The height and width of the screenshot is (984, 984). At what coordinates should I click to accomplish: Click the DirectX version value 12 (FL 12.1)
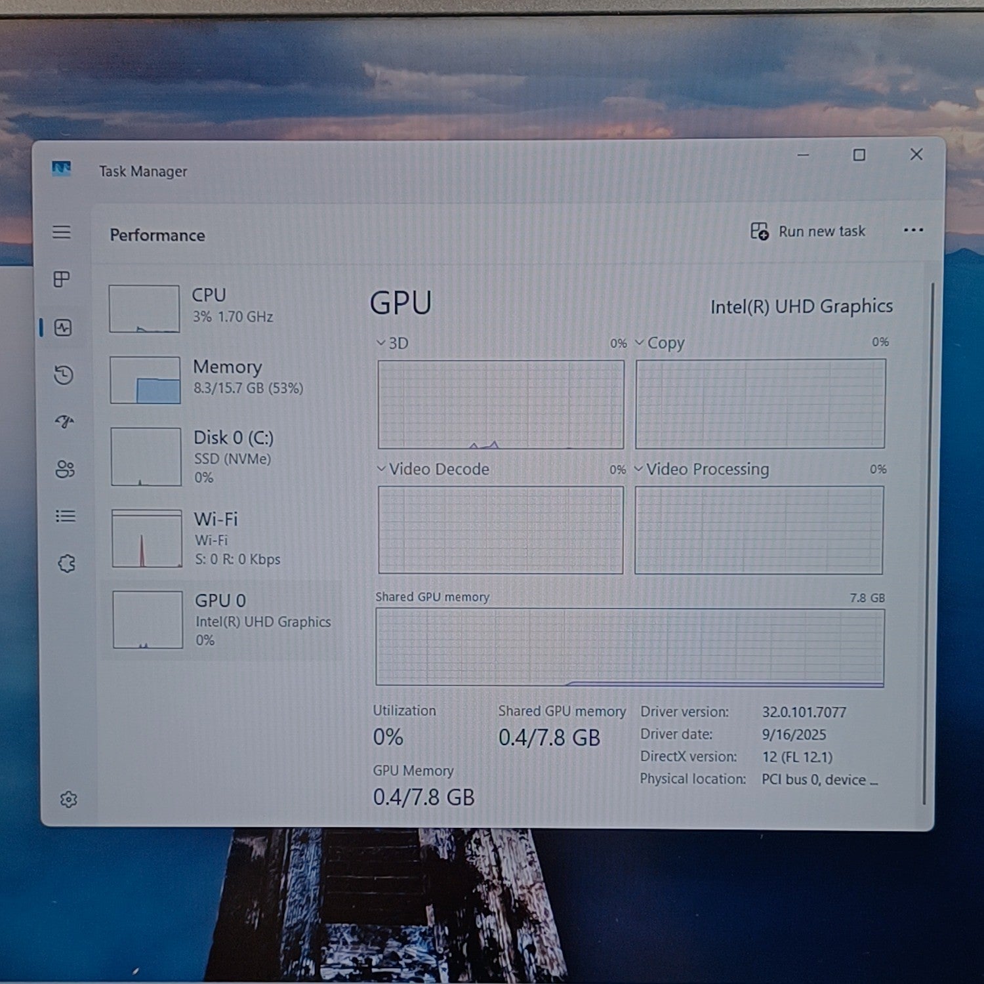797,756
